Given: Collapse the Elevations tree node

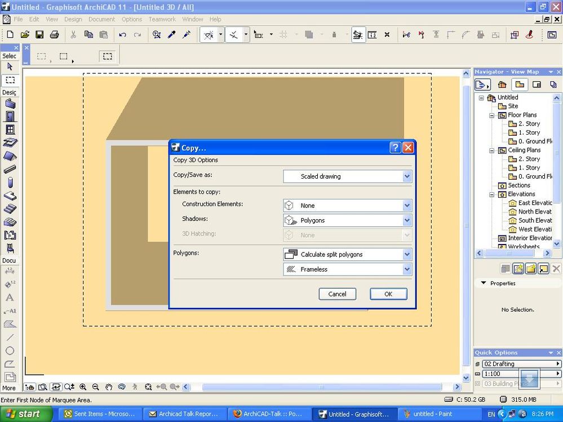Looking at the screenshot, I should point(492,194).
